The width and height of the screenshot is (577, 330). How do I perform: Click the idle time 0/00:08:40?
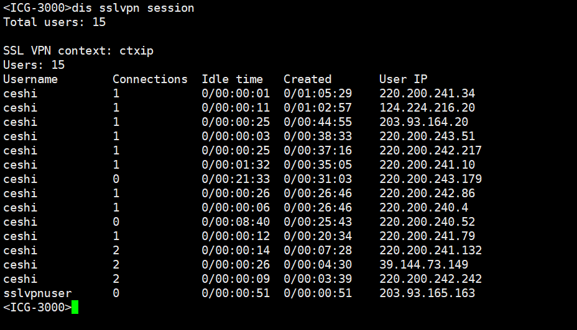[x=236, y=222]
